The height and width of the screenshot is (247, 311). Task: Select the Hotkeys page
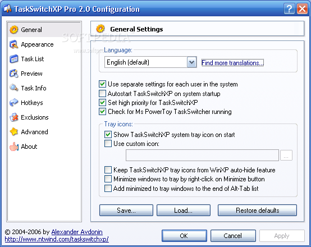tap(32, 103)
